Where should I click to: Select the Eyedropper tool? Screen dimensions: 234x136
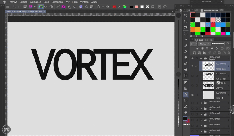(185, 46)
